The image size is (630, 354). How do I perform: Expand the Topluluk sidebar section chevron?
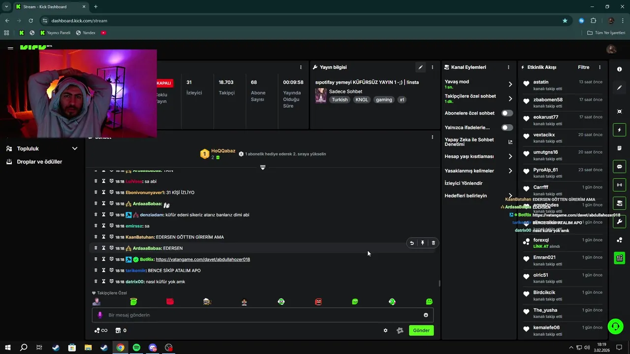[x=75, y=148]
